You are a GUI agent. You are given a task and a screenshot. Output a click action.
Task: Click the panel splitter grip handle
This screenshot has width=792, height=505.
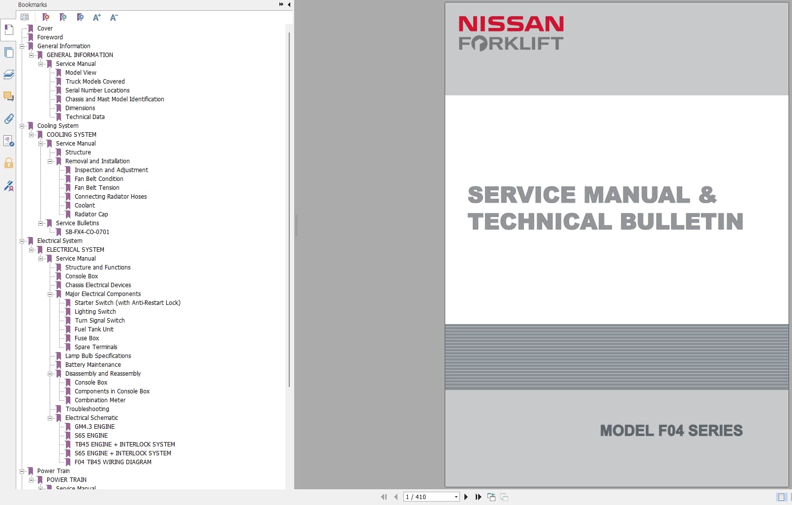296,225
